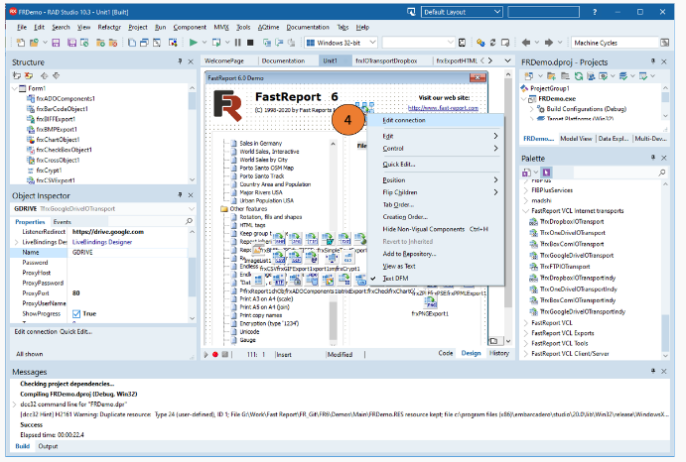Viewport: 686px width, 462px height.
Task: Click the Back navigation arrow
Action: [x=526, y=43]
